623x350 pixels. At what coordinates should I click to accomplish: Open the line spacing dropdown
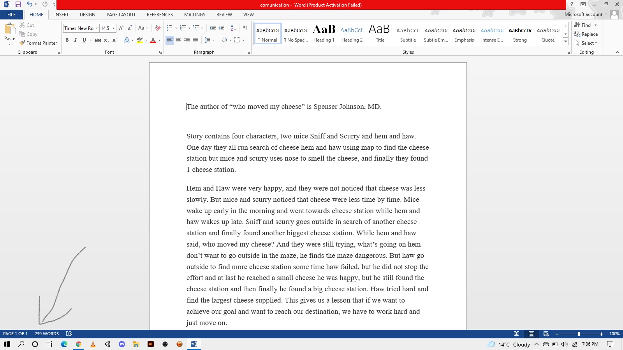[x=209, y=40]
